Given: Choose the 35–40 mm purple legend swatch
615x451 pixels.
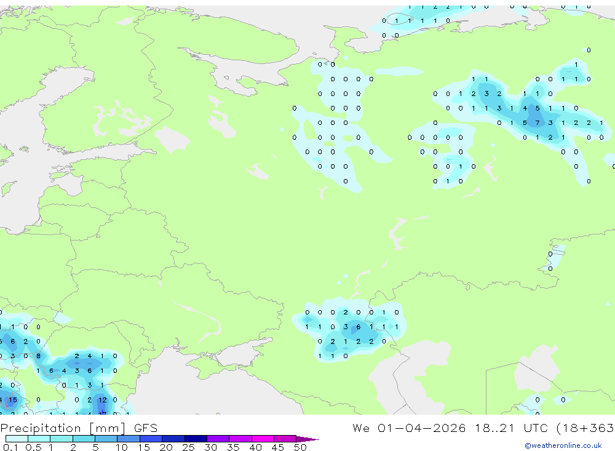Looking at the screenshot, I should coord(240,439).
